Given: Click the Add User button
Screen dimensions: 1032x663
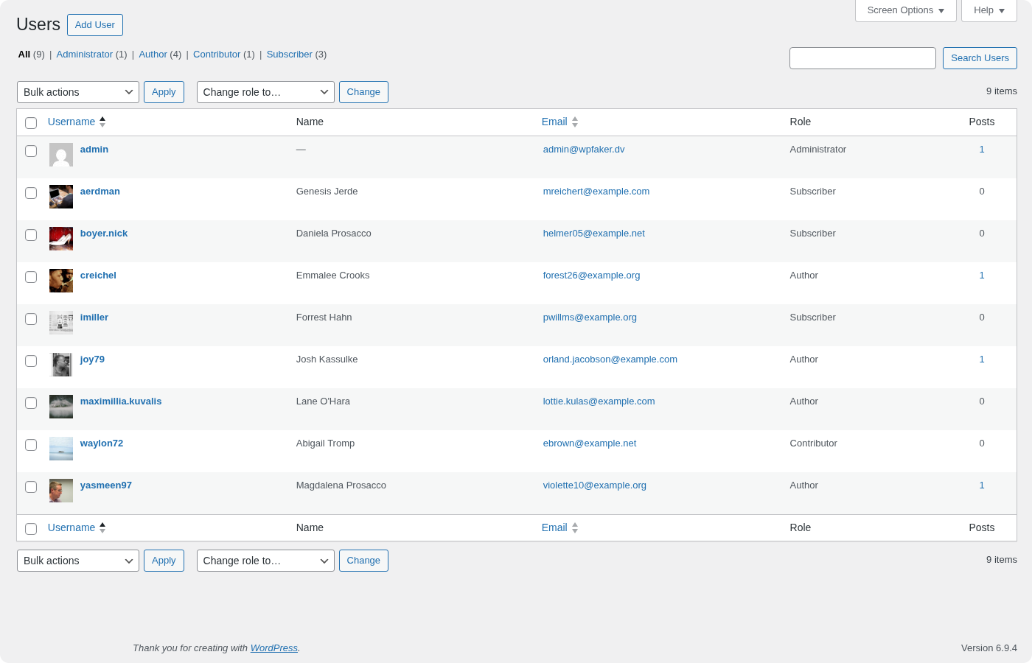Looking at the screenshot, I should click(x=94, y=24).
